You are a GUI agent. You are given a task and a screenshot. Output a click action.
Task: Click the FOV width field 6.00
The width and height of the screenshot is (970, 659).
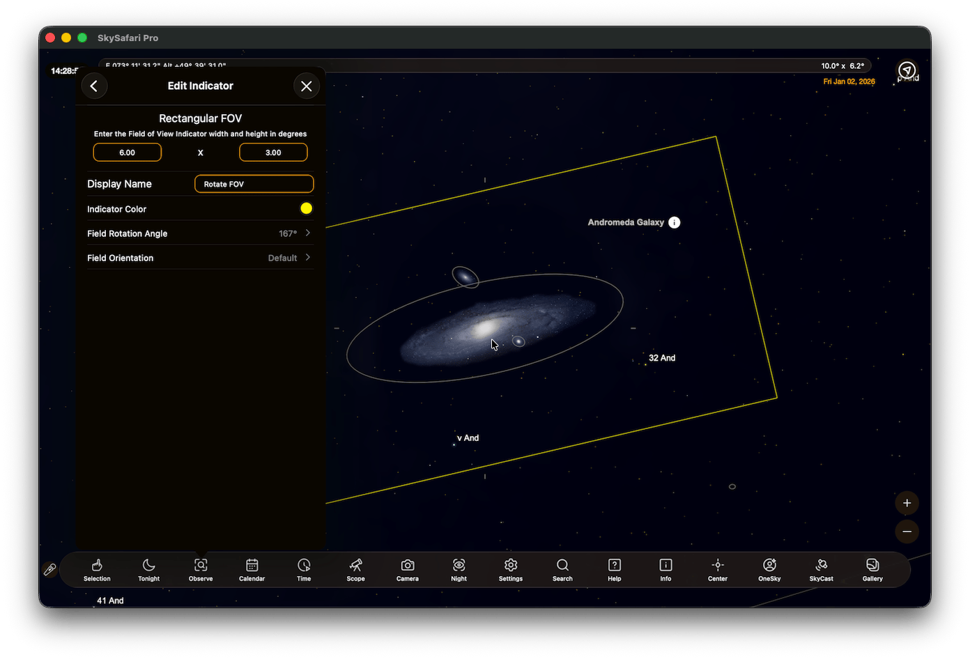128,153
